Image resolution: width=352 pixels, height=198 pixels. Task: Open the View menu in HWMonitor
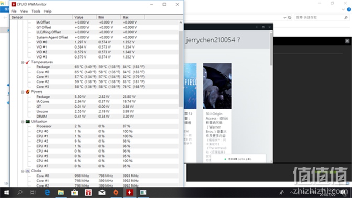(x=24, y=11)
